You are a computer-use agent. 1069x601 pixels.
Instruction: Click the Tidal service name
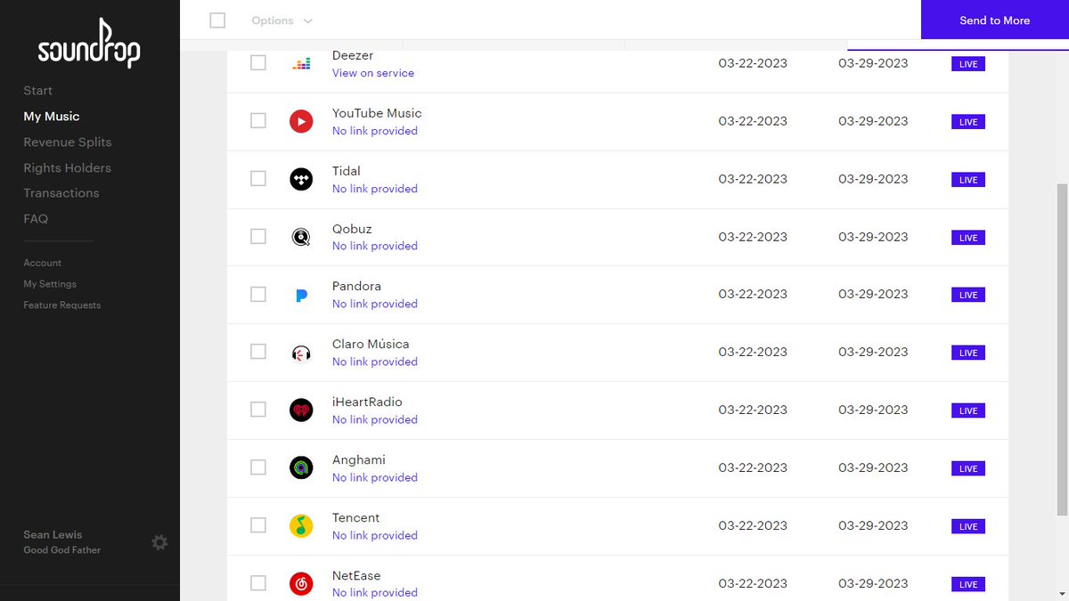347,171
